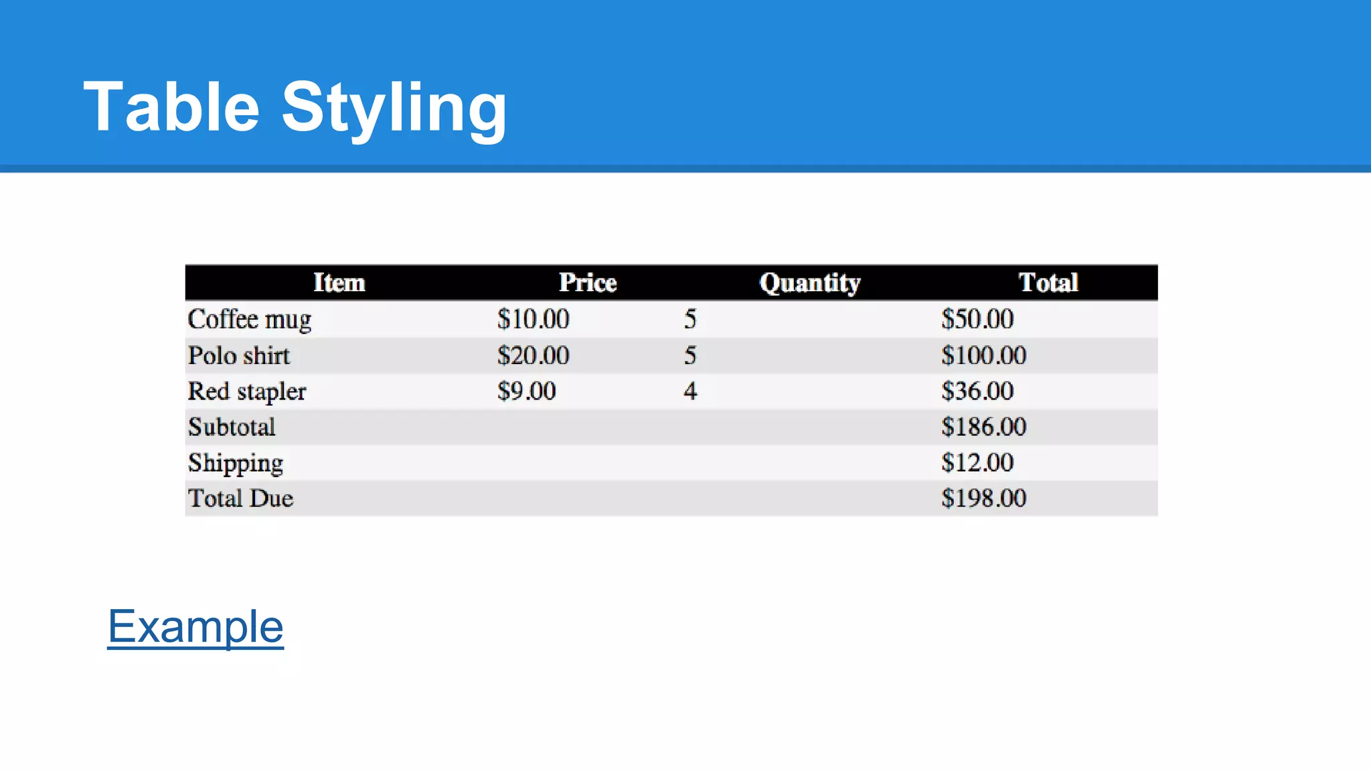Select the $9.00 price cell
The image size is (1371, 771).
(526, 391)
